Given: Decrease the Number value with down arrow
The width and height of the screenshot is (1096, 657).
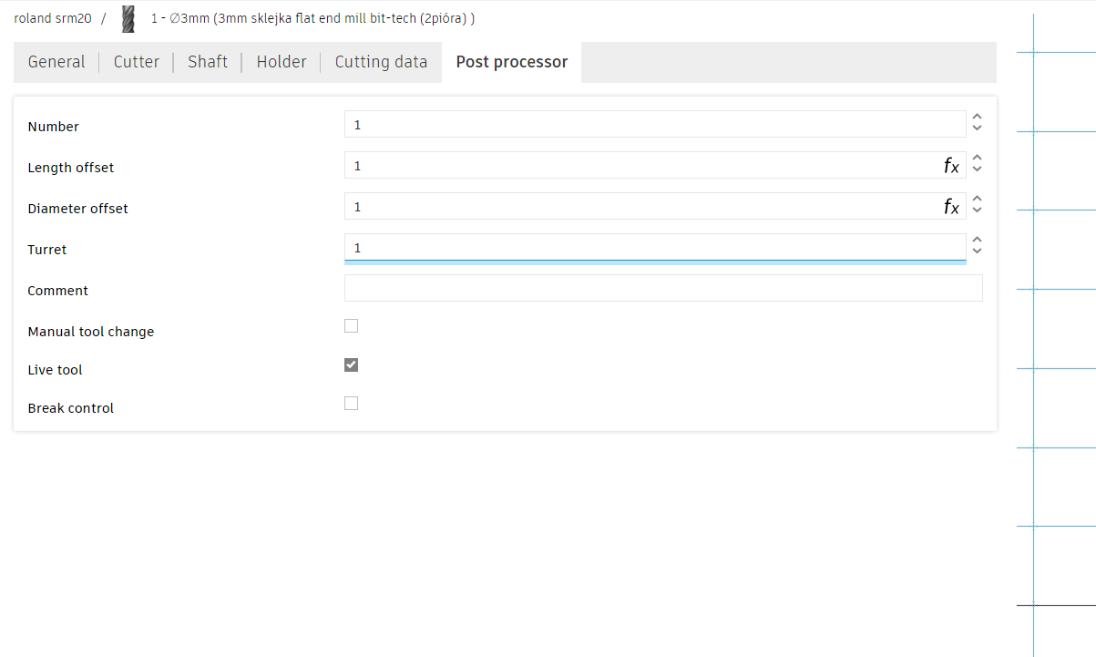Looking at the screenshot, I should [978, 128].
